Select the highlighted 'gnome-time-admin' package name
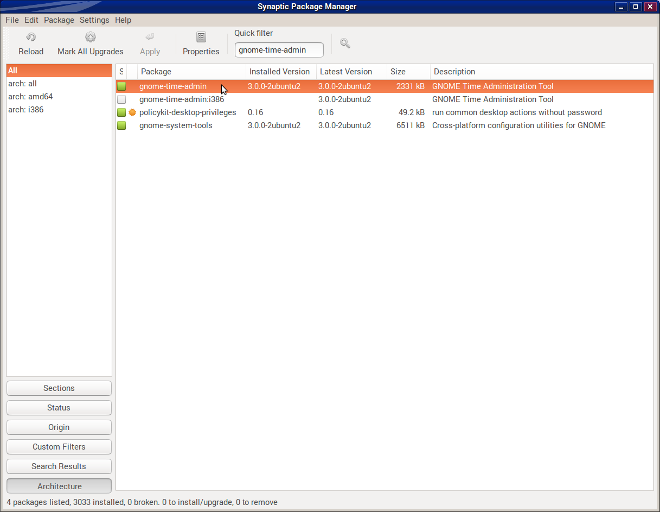 point(173,86)
